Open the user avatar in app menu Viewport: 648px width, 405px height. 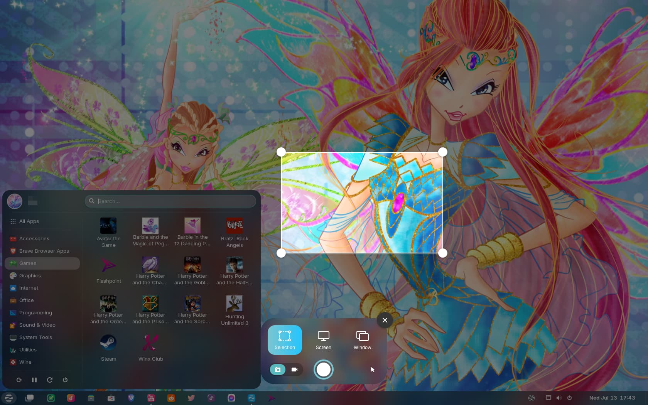coord(15,201)
